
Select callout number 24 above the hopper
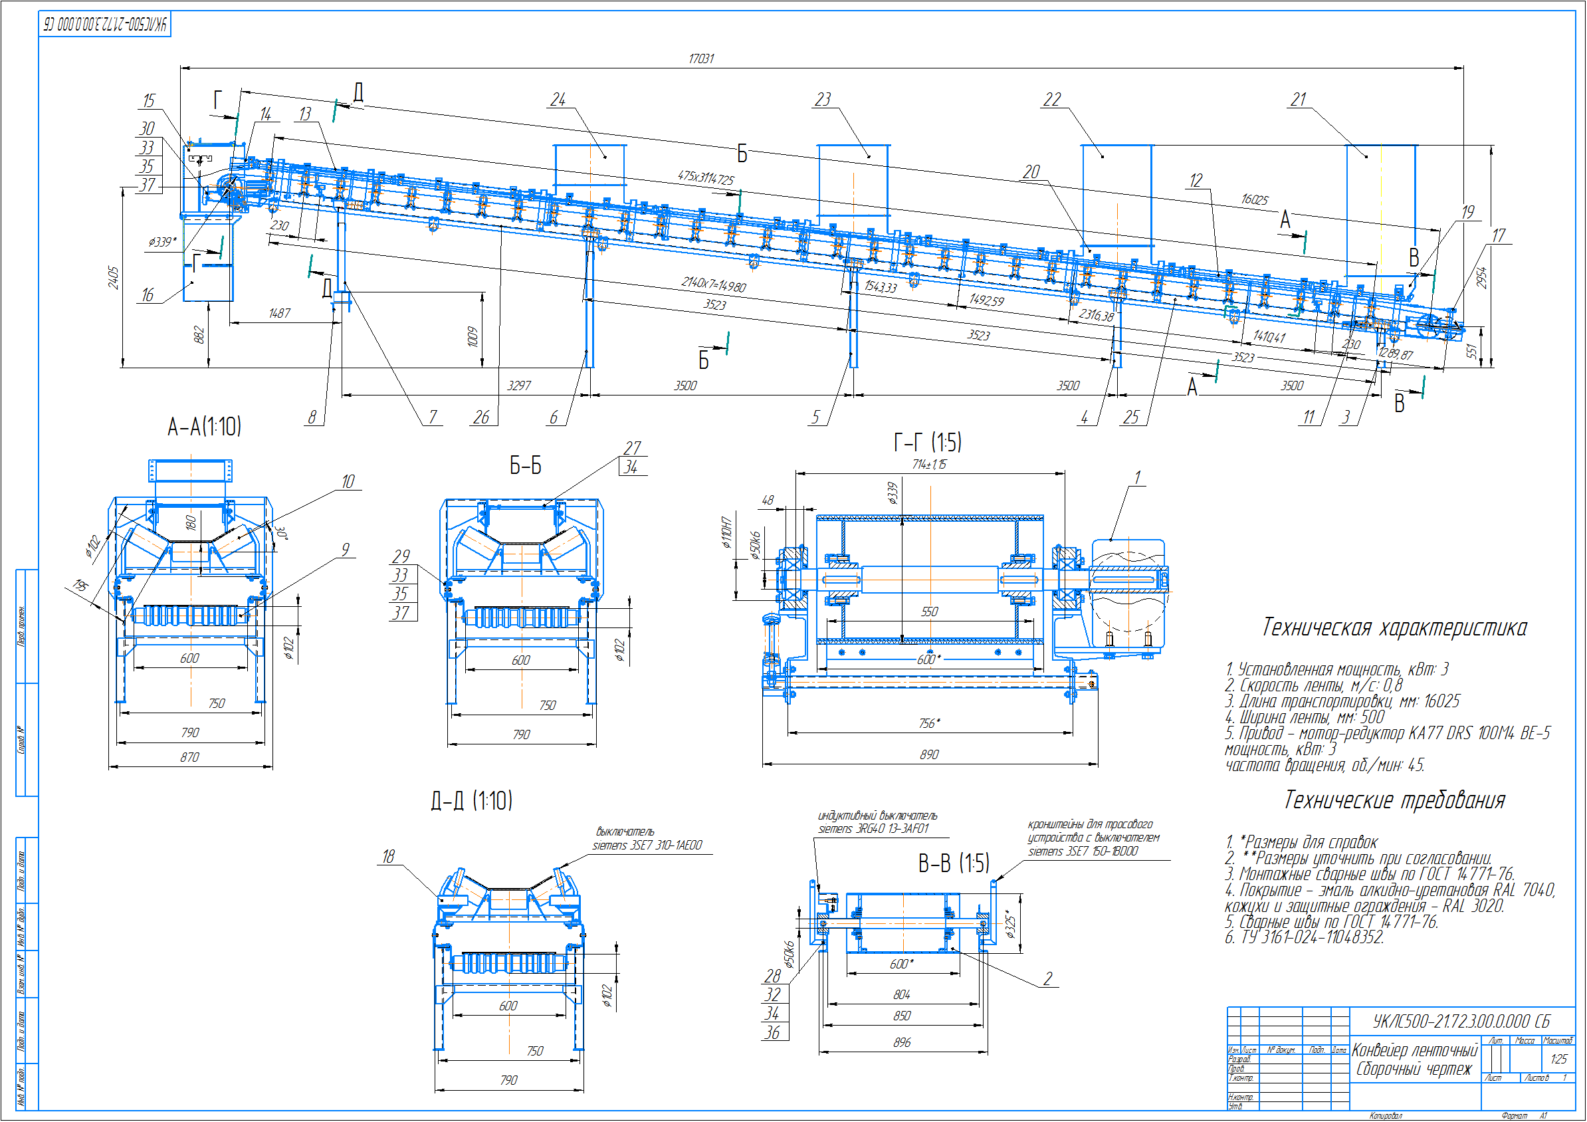[558, 100]
